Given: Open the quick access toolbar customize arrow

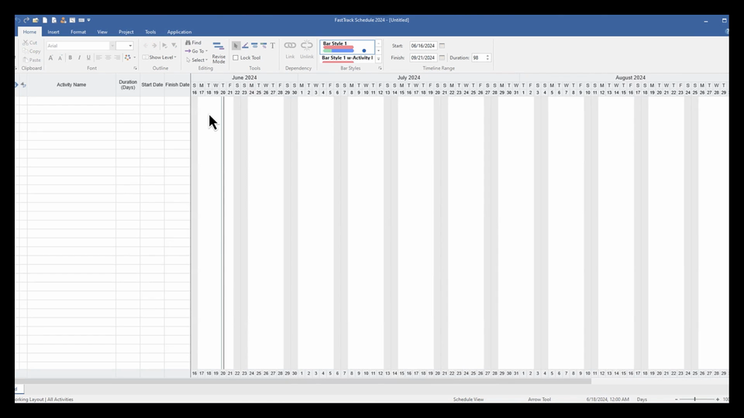Looking at the screenshot, I should [88, 20].
